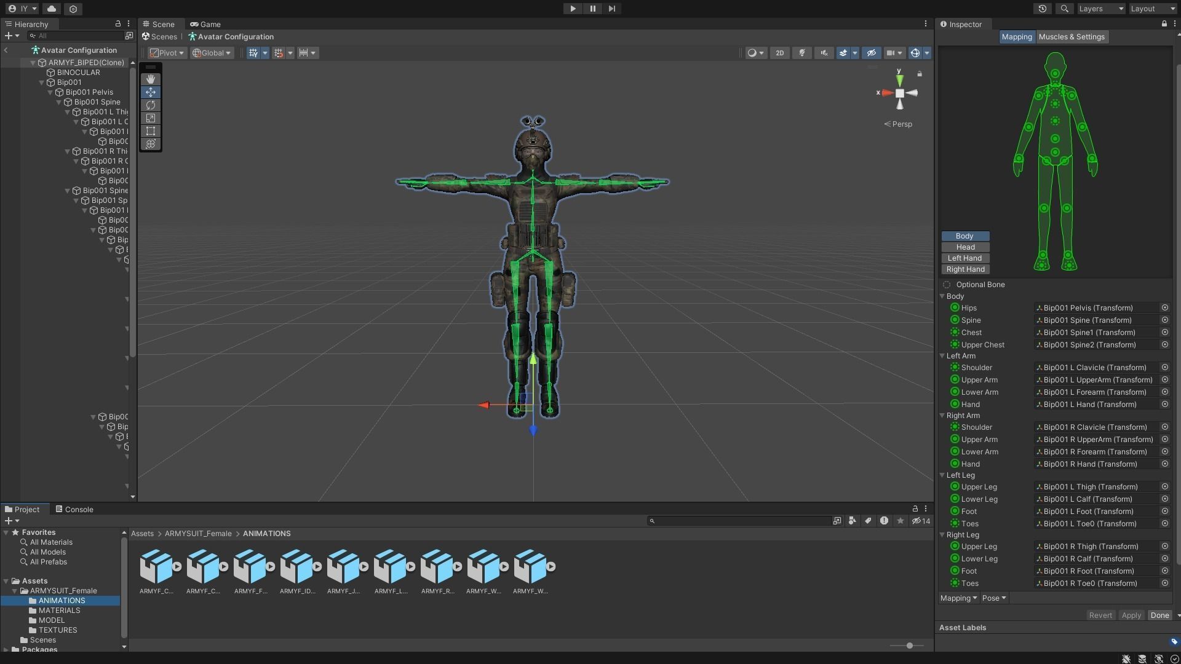Switch to the Game tab
The image size is (1181, 664).
point(205,24)
